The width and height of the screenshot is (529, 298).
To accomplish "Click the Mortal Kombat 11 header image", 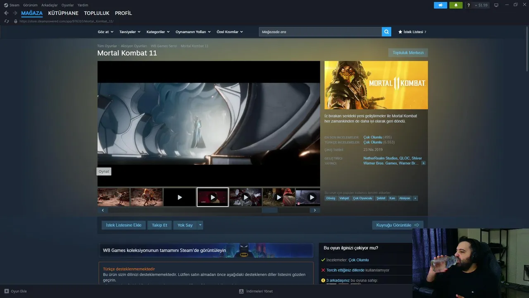I will pos(376,85).
